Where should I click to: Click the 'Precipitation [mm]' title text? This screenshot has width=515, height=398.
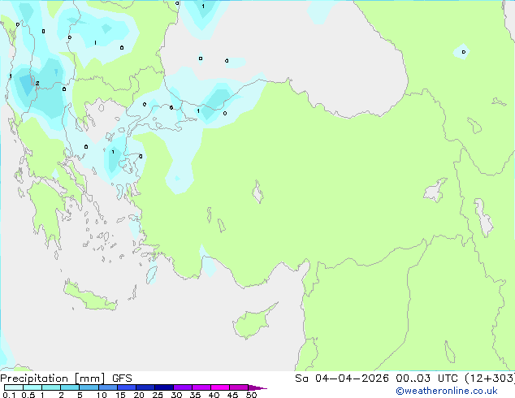[x=53, y=379]
